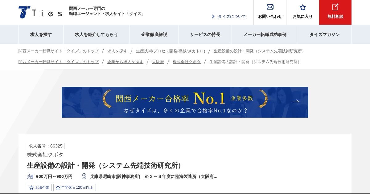Screen dimensions: 370x194
Task: Click first breadcrumb 関西メーカー転職サイト top link
Action: 59,51
